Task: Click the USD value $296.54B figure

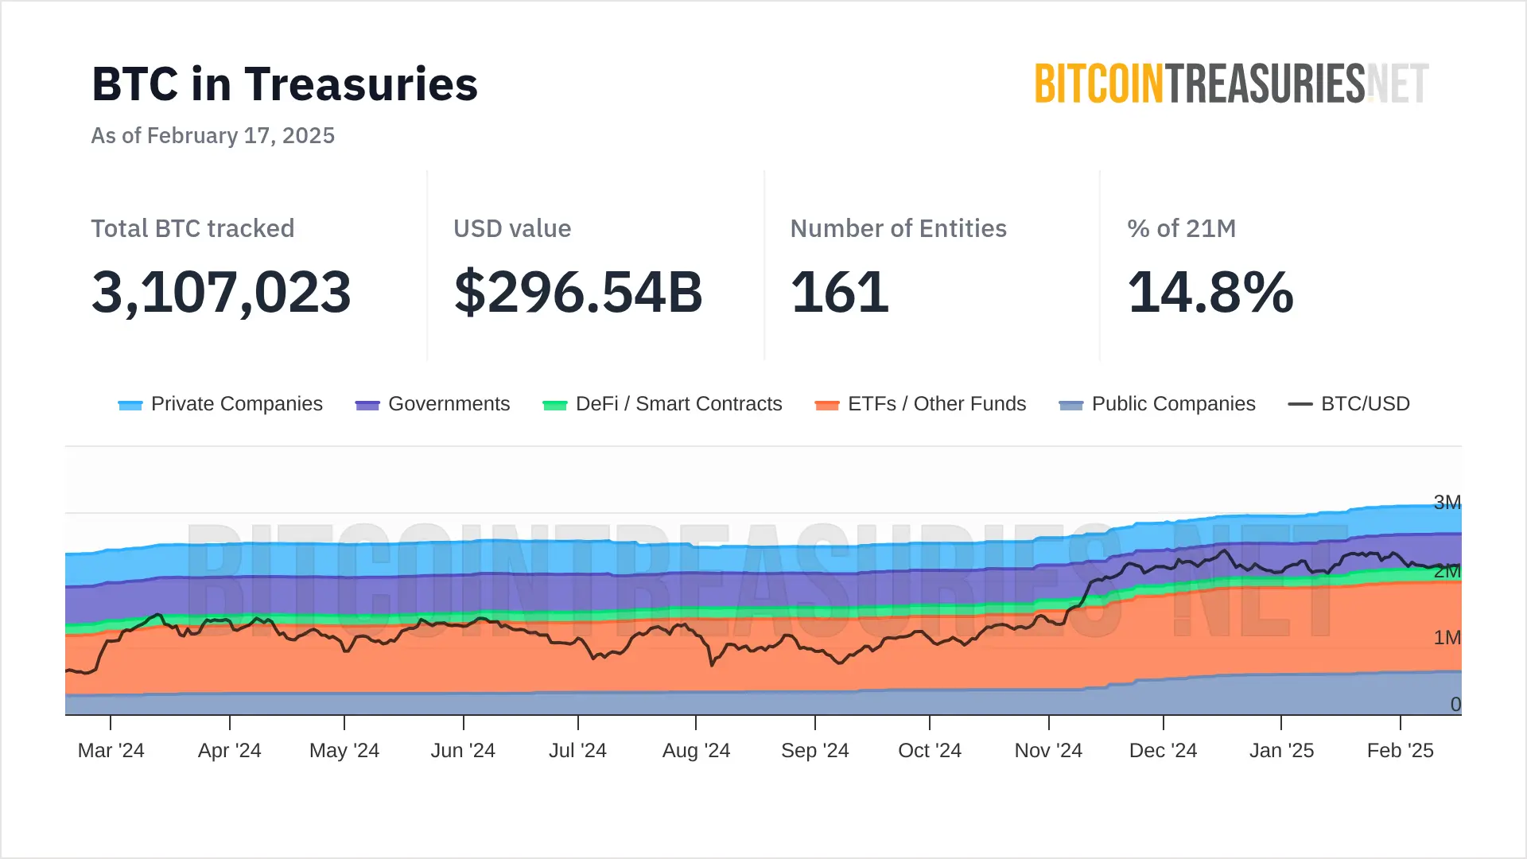Action: 578,292
